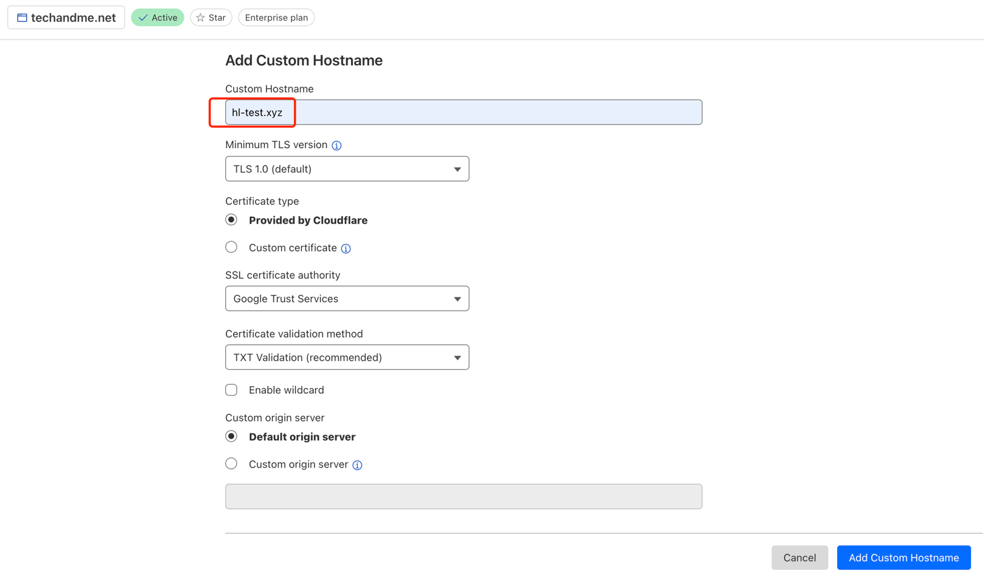Viewport: 984px width, 575px height.
Task: Choose the Custom origin server radio option
Action: 231,464
